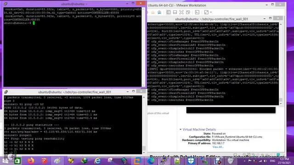The height and width of the screenshot is (165, 294).
Task: Click Primary IP address 192.168.1.7 value
Action: (x=218, y=143)
